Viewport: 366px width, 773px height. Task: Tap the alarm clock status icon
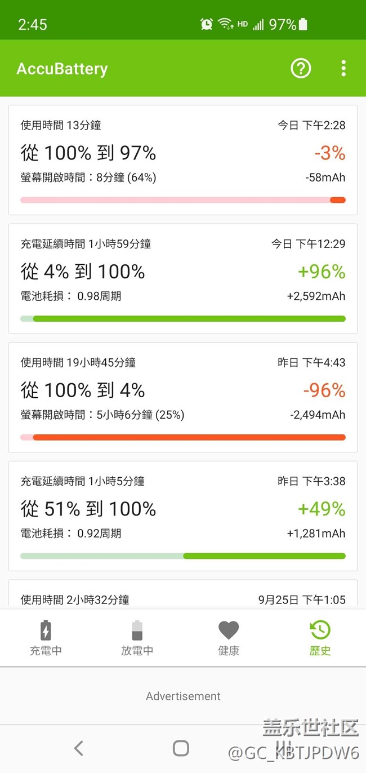click(x=207, y=24)
